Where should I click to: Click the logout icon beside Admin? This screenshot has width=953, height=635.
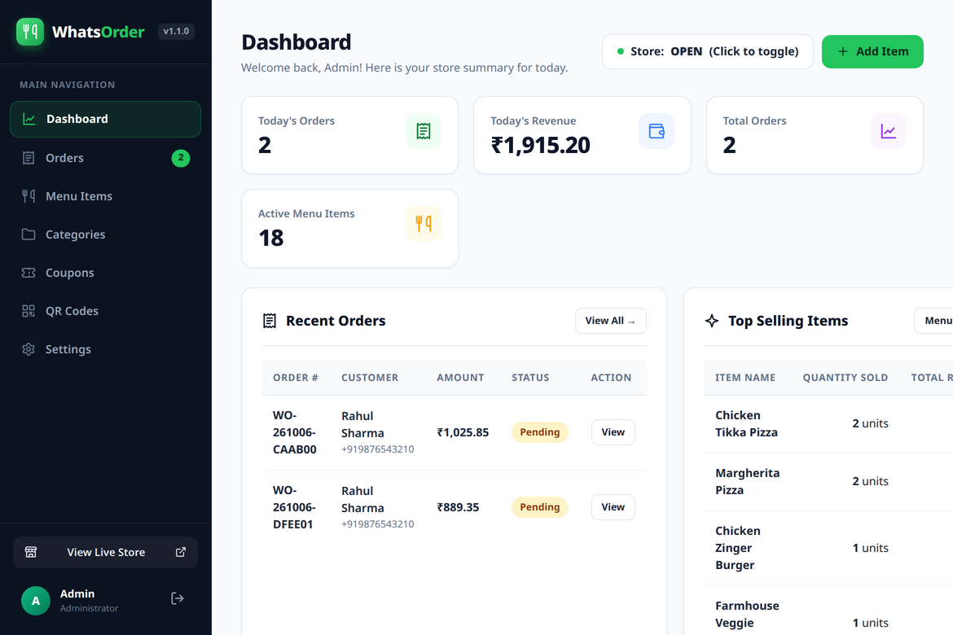point(178,598)
